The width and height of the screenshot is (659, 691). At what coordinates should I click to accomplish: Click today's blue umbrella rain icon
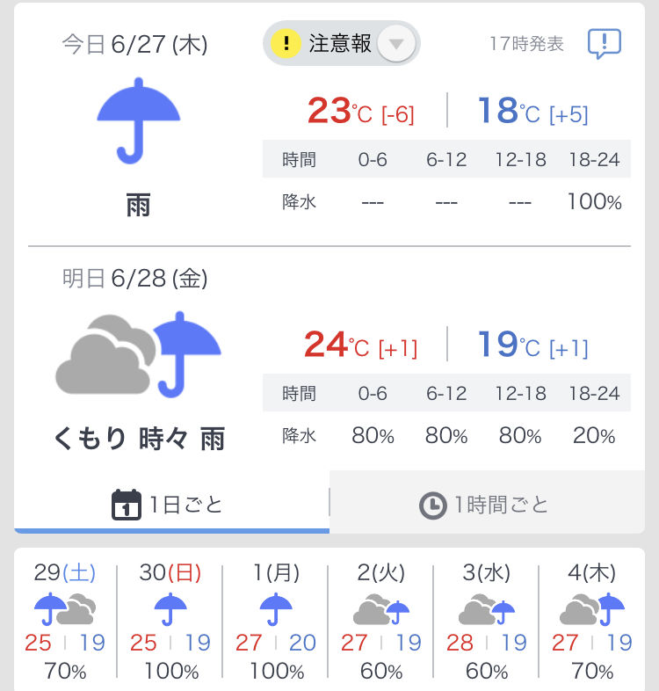click(139, 120)
